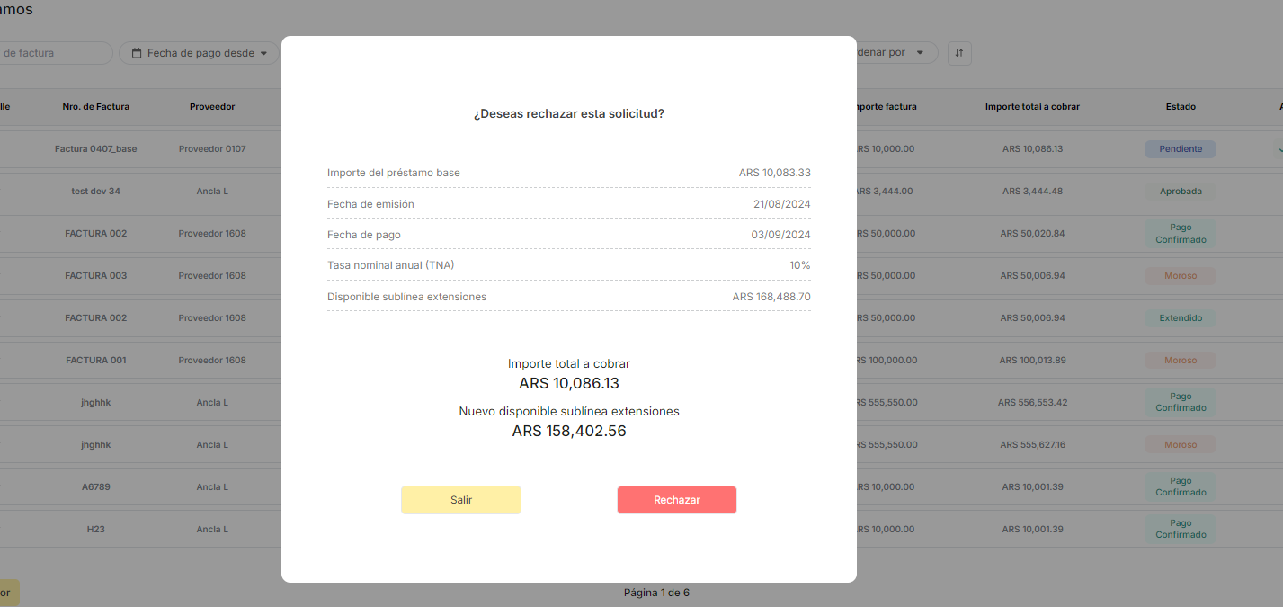Select the Aprobada status badge

(1180, 192)
